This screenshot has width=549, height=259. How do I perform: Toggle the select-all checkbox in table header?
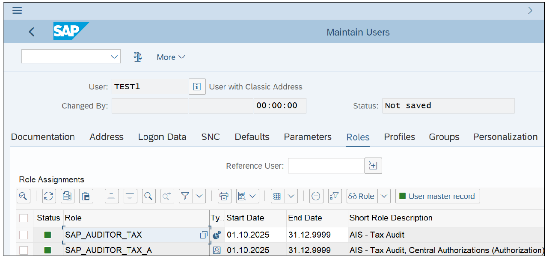pyautogui.click(x=24, y=218)
